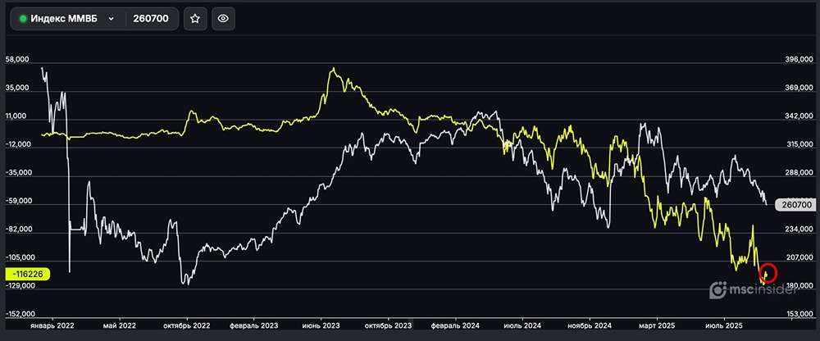Click the 260700 value in the top selector
Viewport: 820px width, 341px height.
click(x=151, y=19)
